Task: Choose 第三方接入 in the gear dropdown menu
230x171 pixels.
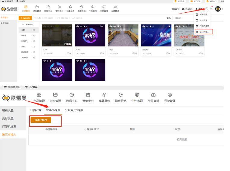Action: 204,32
